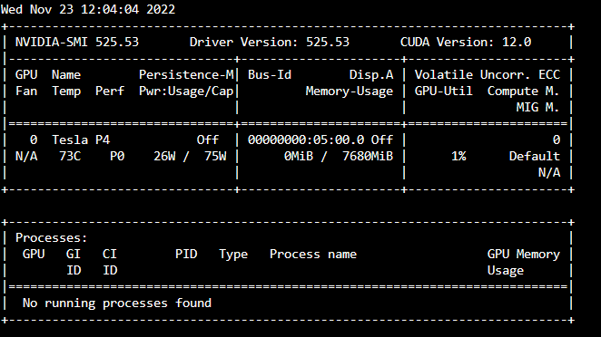Click the 73C temperature reading

pos(70,156)
